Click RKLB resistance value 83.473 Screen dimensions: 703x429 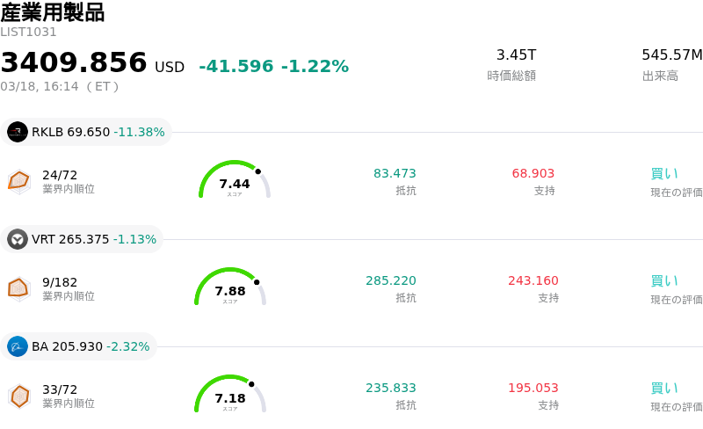point(395,173)
